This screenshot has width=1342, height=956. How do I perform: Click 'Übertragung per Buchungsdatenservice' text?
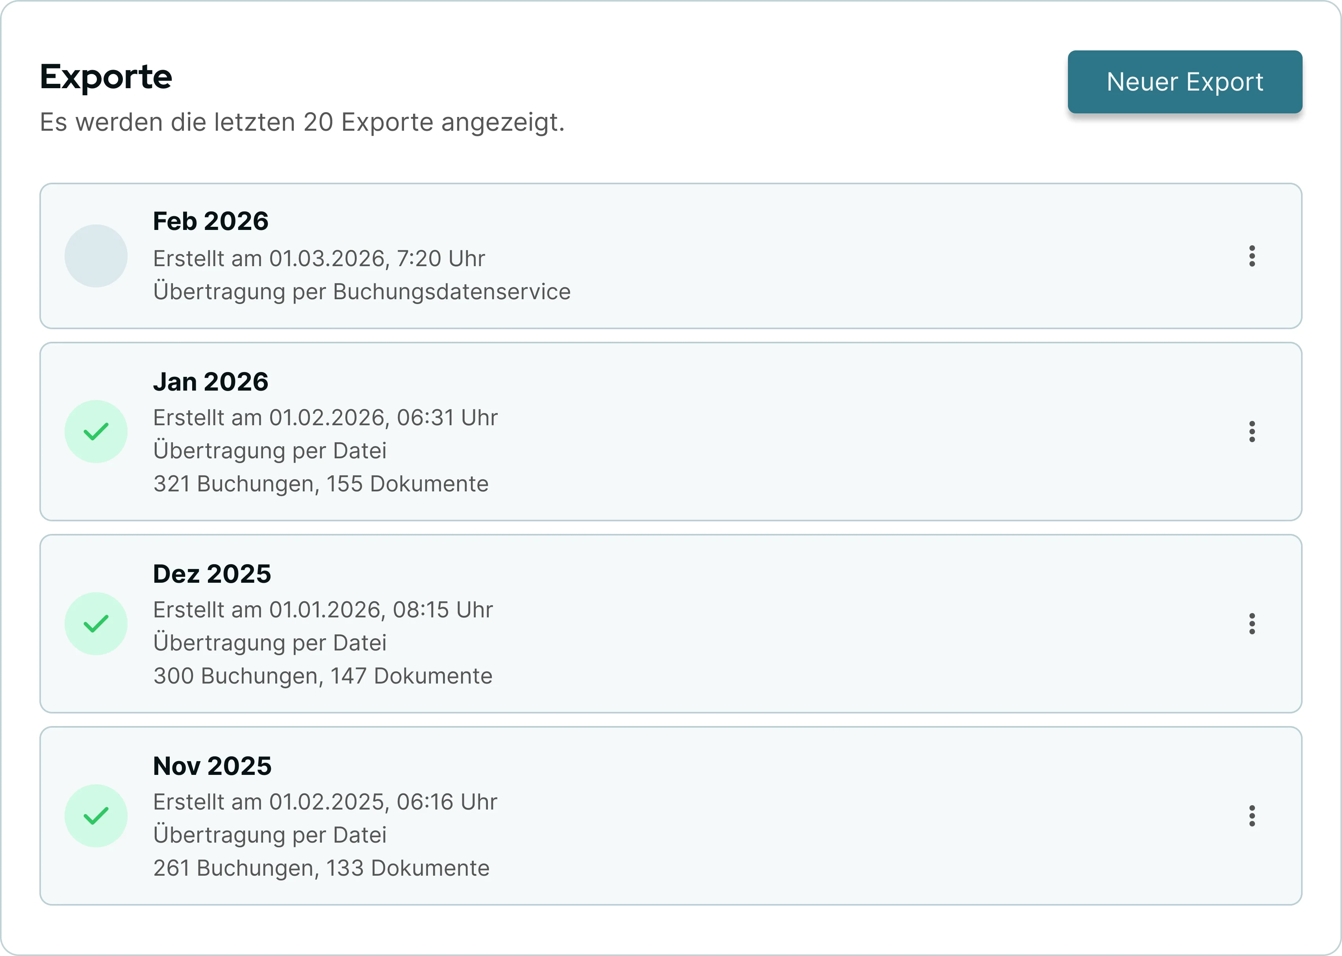[362, 292]
